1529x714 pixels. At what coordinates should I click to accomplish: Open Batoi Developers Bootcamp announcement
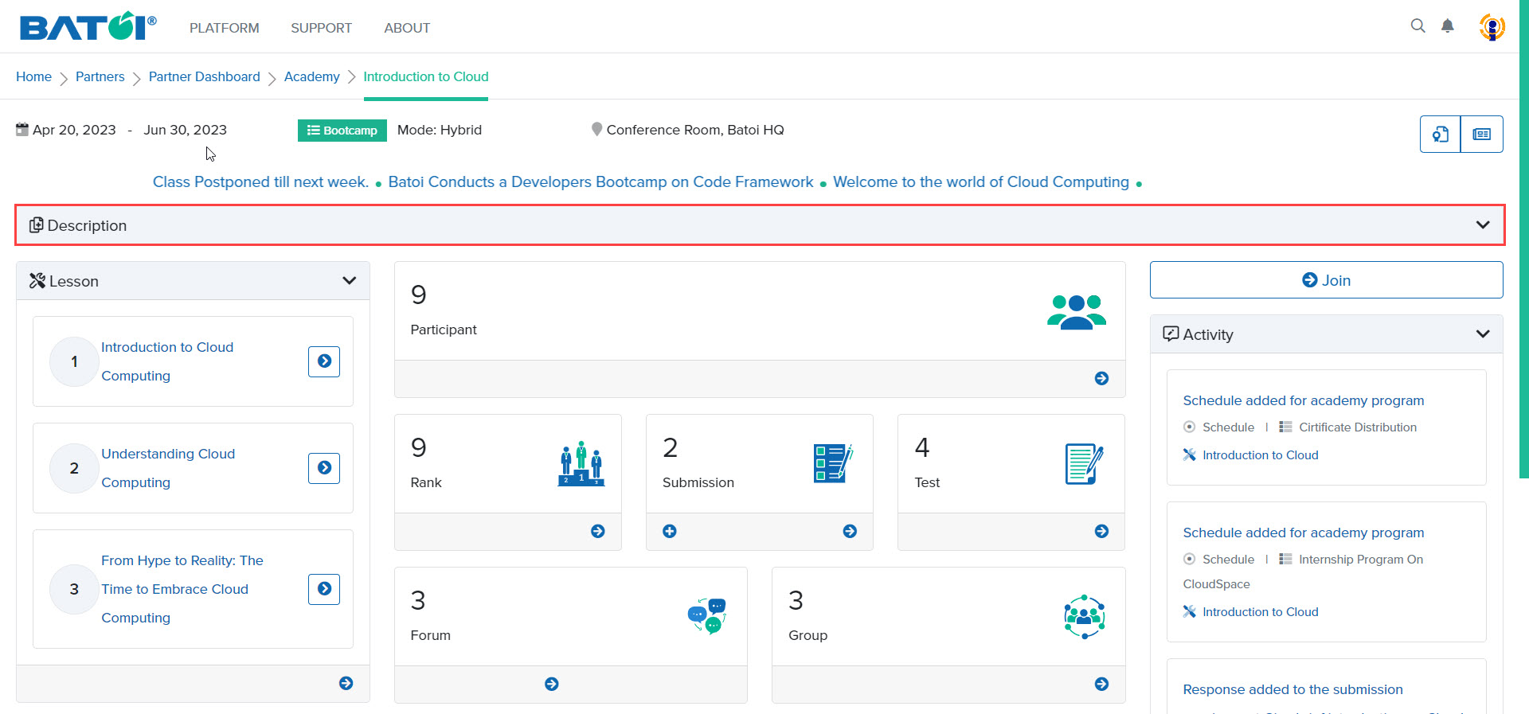point(601,181)
